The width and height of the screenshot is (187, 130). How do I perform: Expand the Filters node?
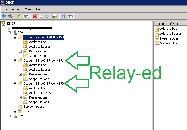[15, 111]
